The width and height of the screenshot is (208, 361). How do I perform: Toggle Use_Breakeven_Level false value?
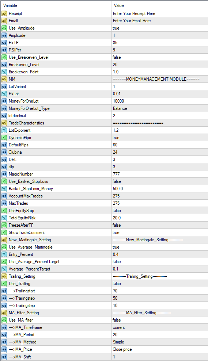(x=160, y=57)
